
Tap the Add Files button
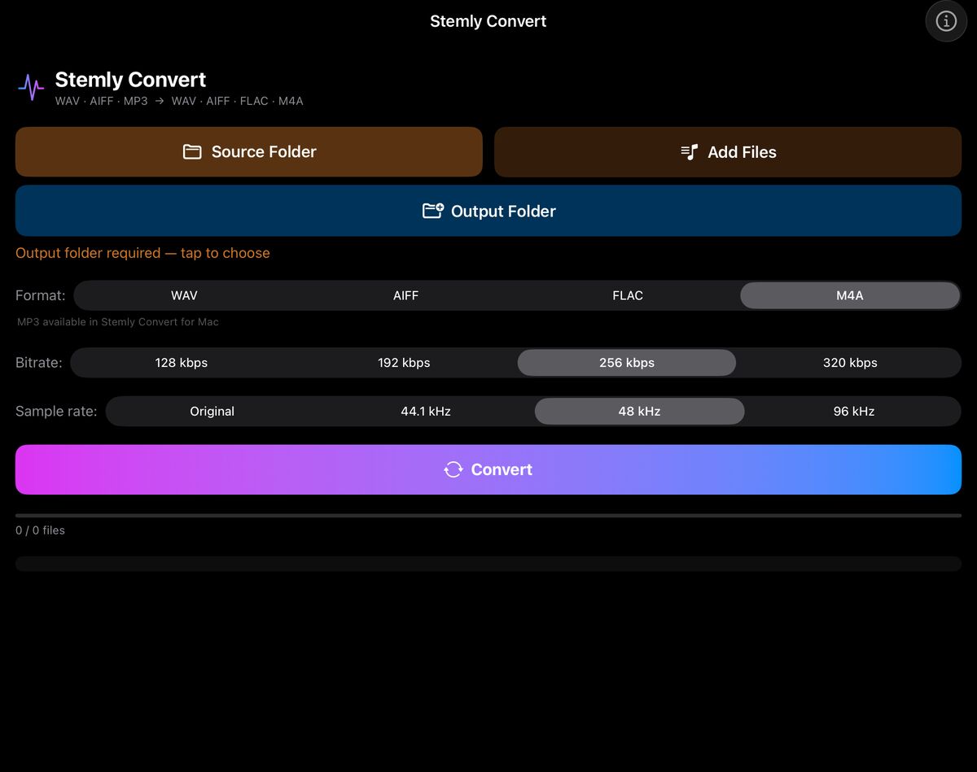(728, 152)
